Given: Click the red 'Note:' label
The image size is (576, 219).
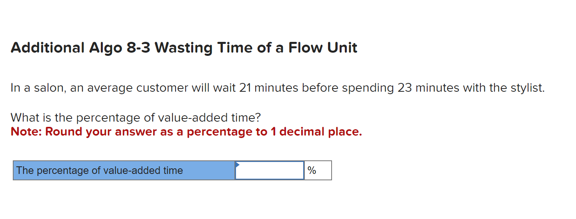Looking at the screenshot, I should 26,132.
